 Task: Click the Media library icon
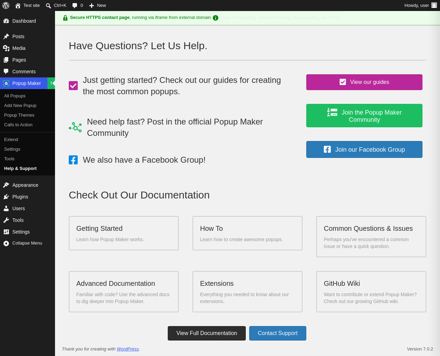click(x=6, y=48)
